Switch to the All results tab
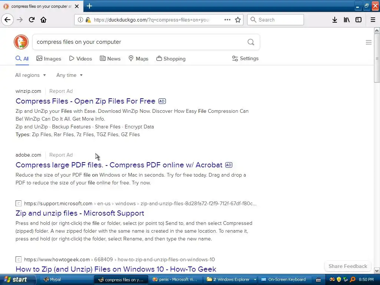This screenshot has width=380, height=285. pyautogui.click(x=22, y=59)
